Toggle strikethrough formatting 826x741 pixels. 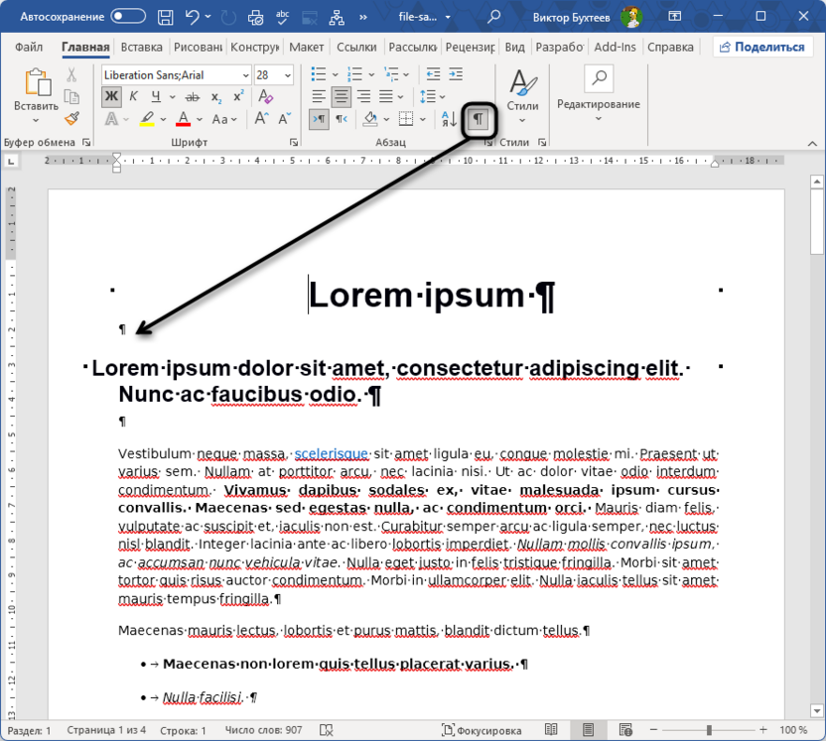click(x=193, y=97)
